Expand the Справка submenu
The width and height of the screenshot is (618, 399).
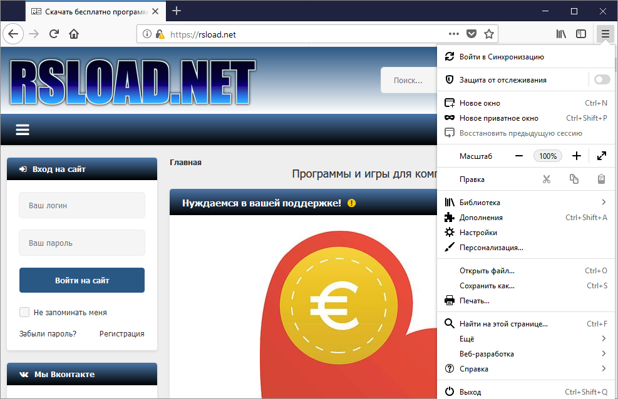point(526,369)
